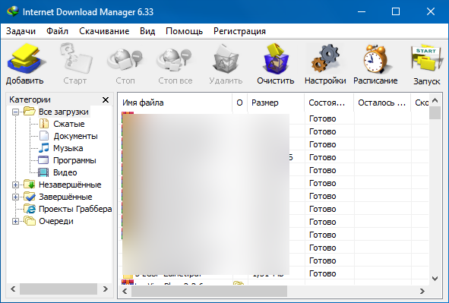Expand the Очереди tree node
The image size is (449, 303).
click(x=15, y=222)
